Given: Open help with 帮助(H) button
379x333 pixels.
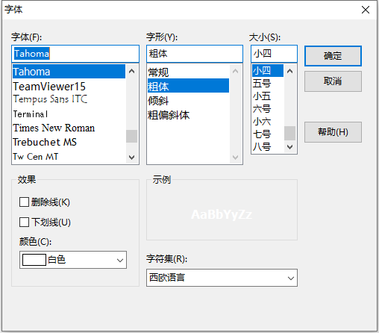Looking at the screenshot, I should 333,132.
